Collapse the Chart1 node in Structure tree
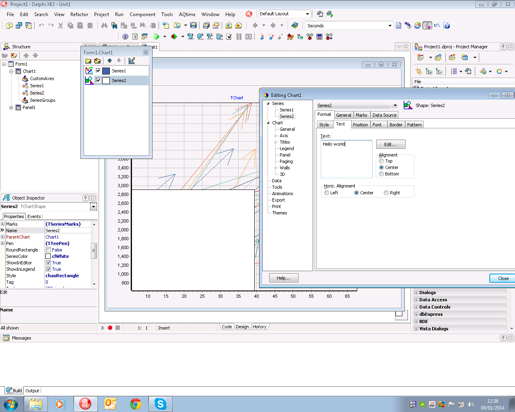The image size is (515, 412). (11, 71)
